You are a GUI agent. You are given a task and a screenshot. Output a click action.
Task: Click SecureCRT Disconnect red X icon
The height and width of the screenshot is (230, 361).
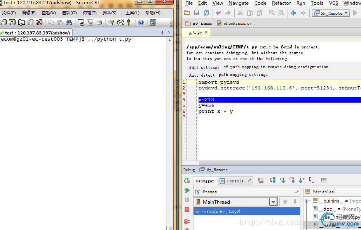[39, 22]
